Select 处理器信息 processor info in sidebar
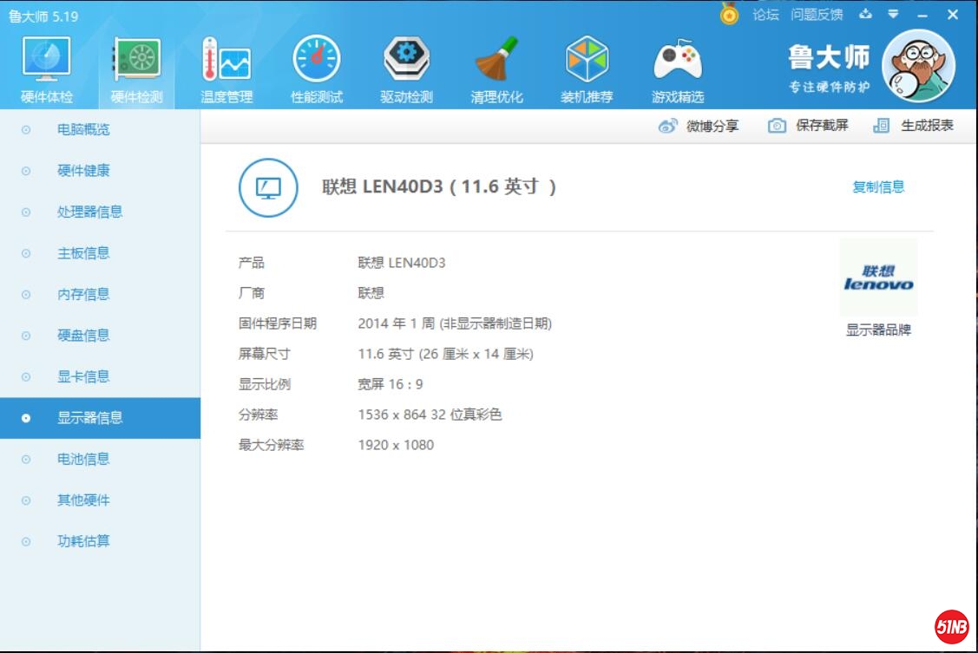 pyautogui.click(x=89, y=212)
